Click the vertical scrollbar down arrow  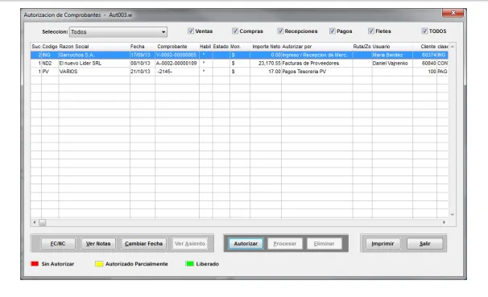tap(453, 215)
